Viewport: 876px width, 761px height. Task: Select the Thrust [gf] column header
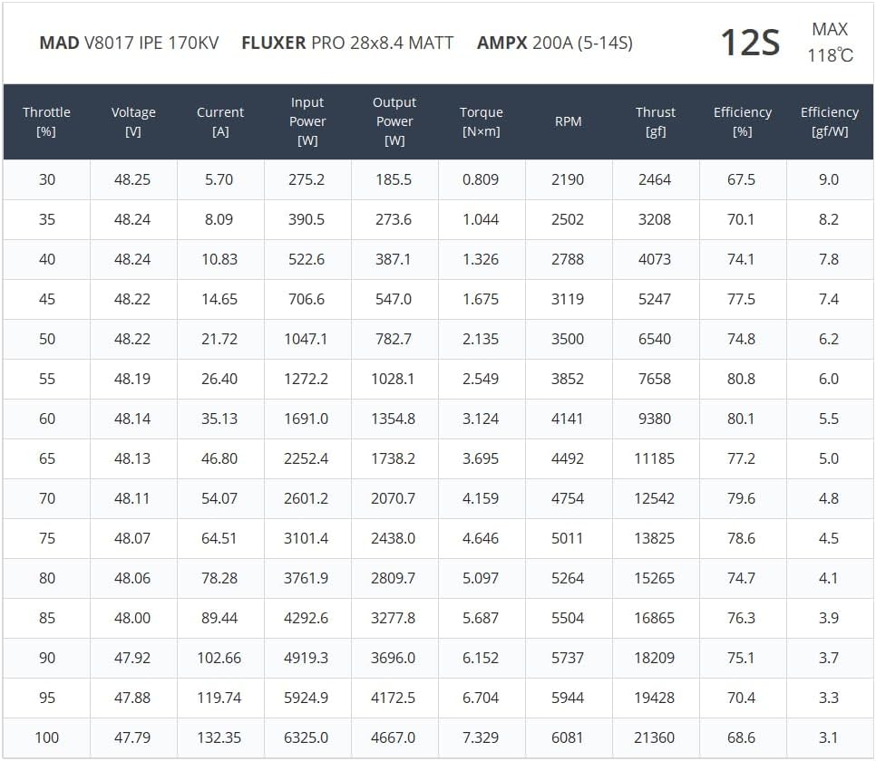tap(655, 121)
